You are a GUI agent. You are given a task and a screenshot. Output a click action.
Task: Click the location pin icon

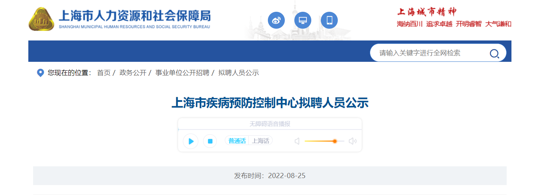(x=41, y=73)
